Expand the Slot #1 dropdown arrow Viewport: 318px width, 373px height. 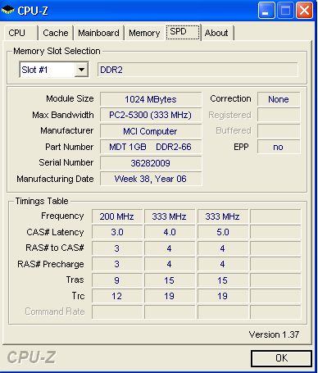coord(81,70)
